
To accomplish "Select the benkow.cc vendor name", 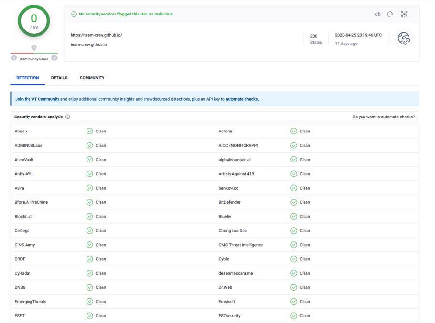I will 229,188.
